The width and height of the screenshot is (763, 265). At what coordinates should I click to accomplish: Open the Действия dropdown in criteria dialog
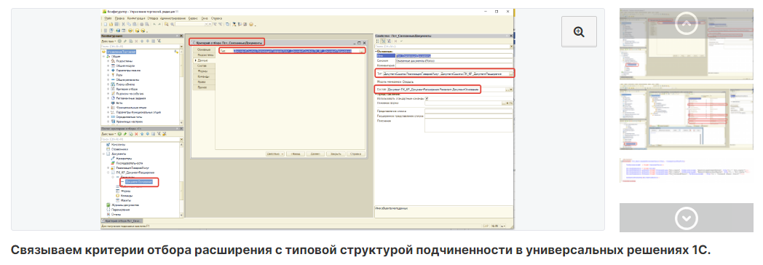(275, 154)
